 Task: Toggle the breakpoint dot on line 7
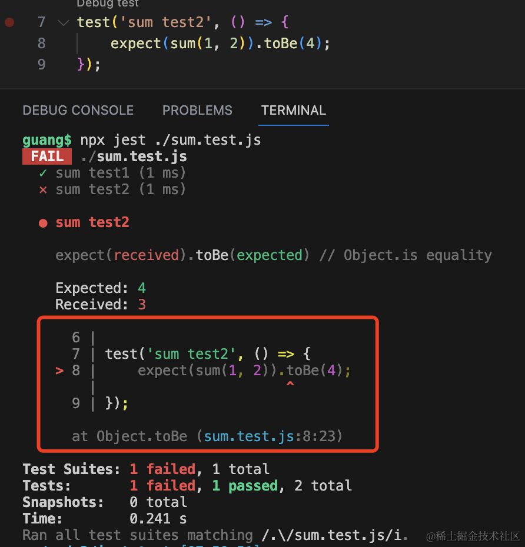[9, 22]
